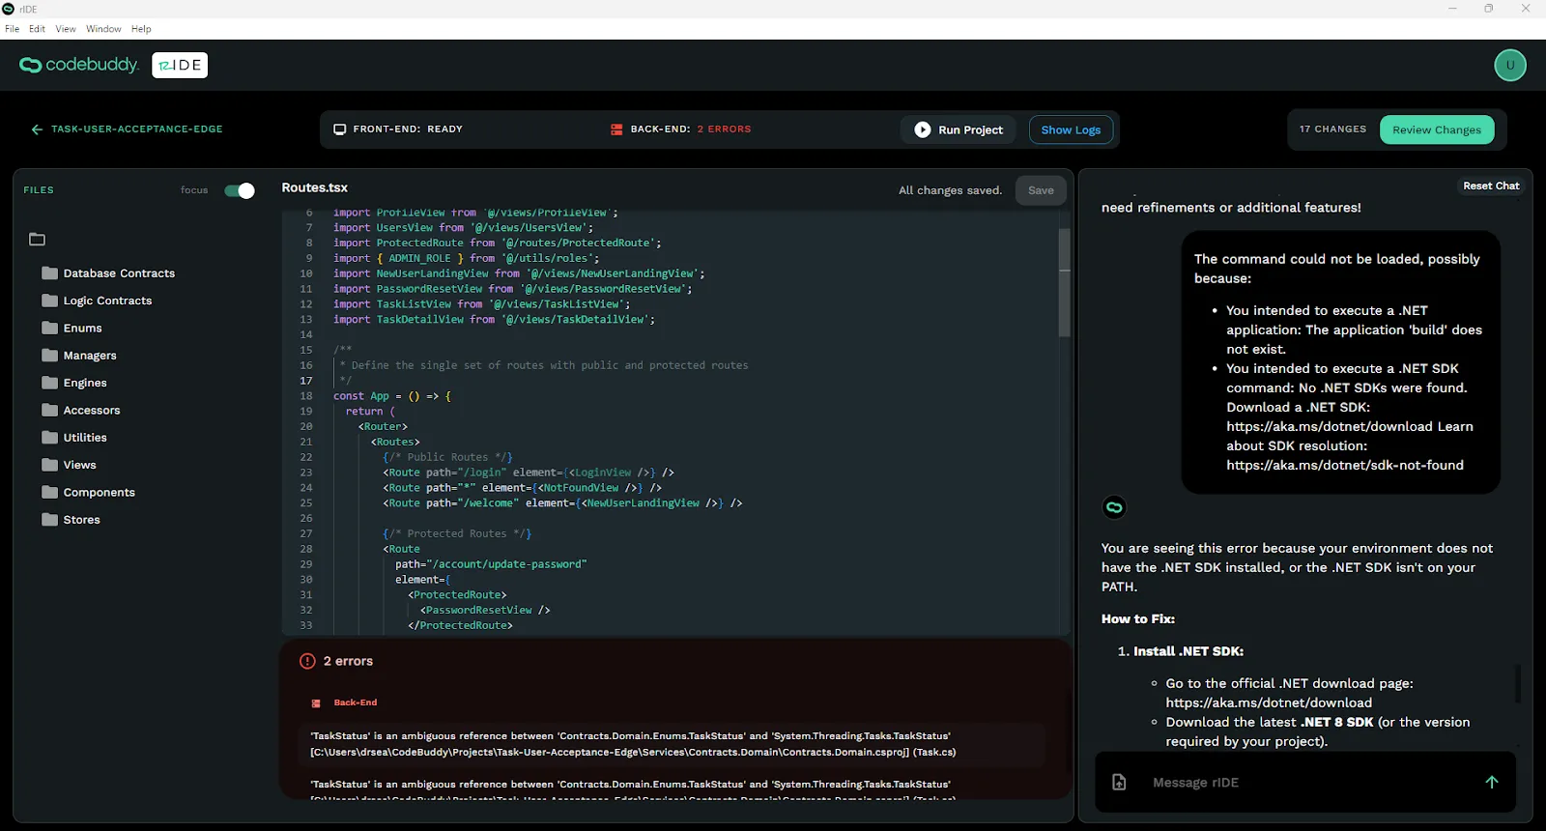Open the Help menu
The height and width of the screenshot is (831, 1546).
point(141,29)
